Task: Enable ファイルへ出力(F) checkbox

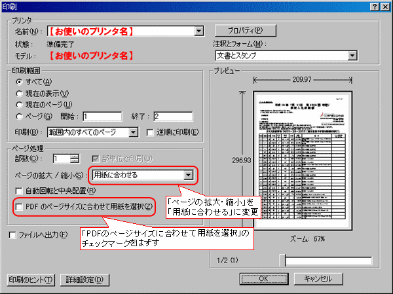Action: click(12, 235)
